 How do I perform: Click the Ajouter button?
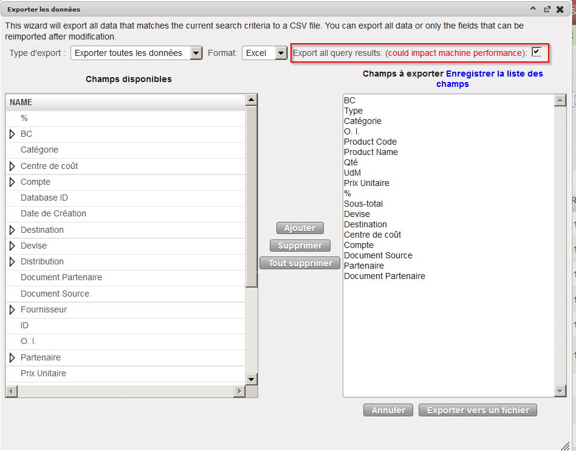[300, 228]
